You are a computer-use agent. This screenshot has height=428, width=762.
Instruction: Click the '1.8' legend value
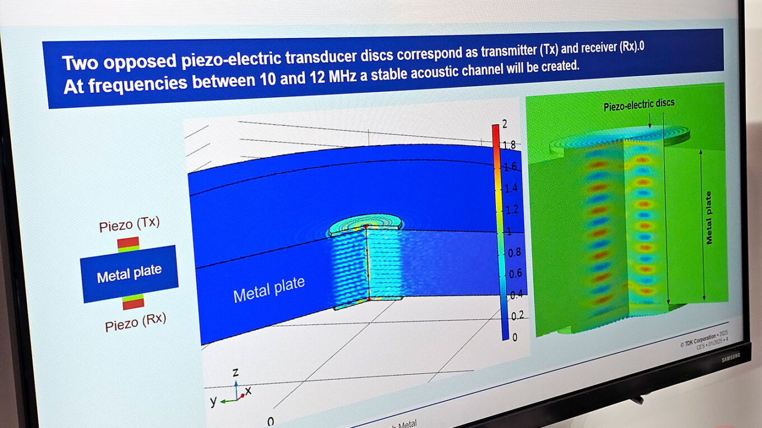click(508, 145)
